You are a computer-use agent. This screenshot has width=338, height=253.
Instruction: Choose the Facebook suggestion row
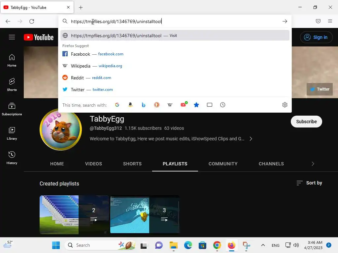click(x=175, y=54)
